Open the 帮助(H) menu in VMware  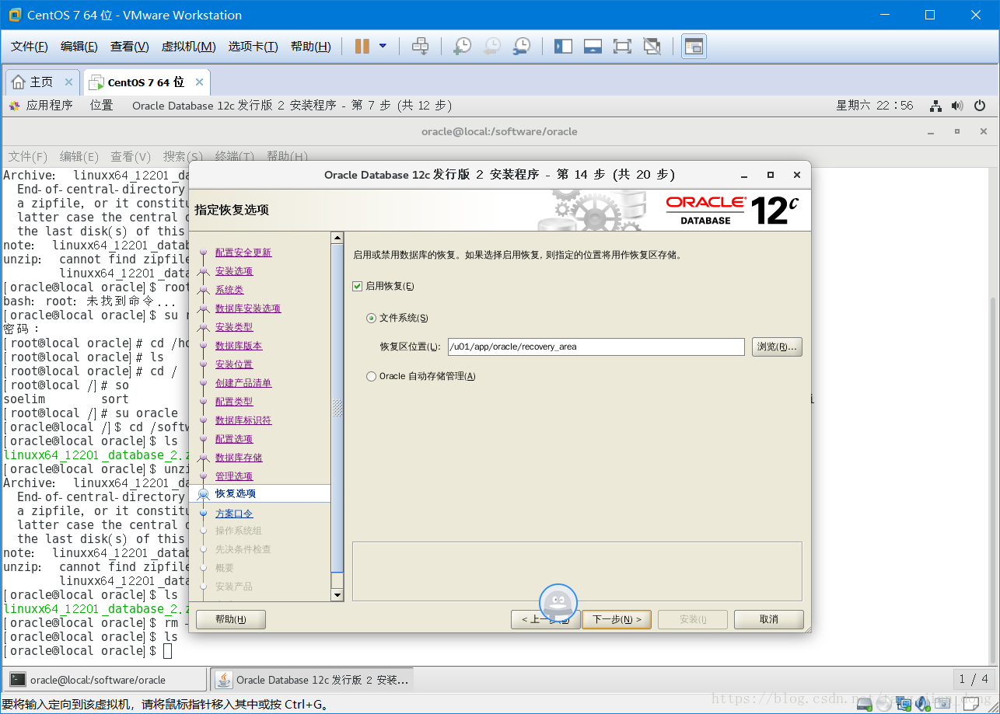(310, 47)
